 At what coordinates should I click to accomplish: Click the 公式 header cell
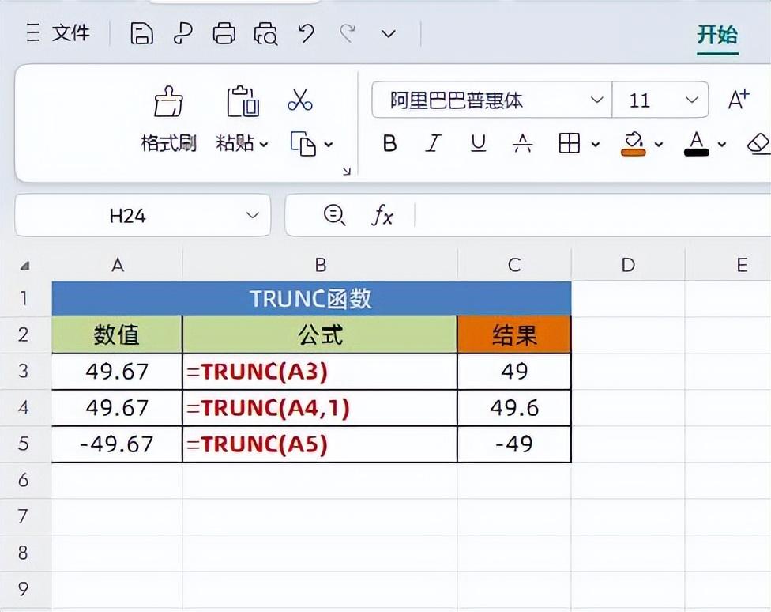point(320,334)
